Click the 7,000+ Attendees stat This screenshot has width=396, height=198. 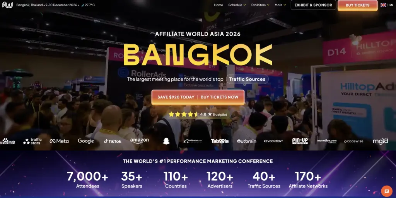tap(88, 180)
